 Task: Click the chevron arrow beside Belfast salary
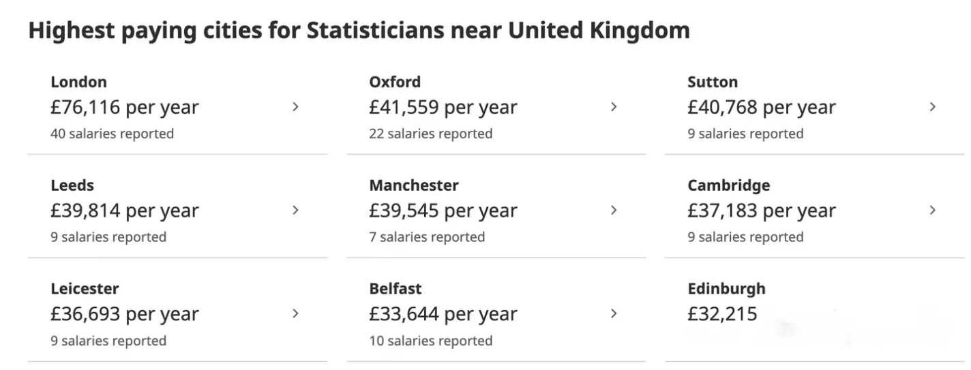(x=614, y=313)
